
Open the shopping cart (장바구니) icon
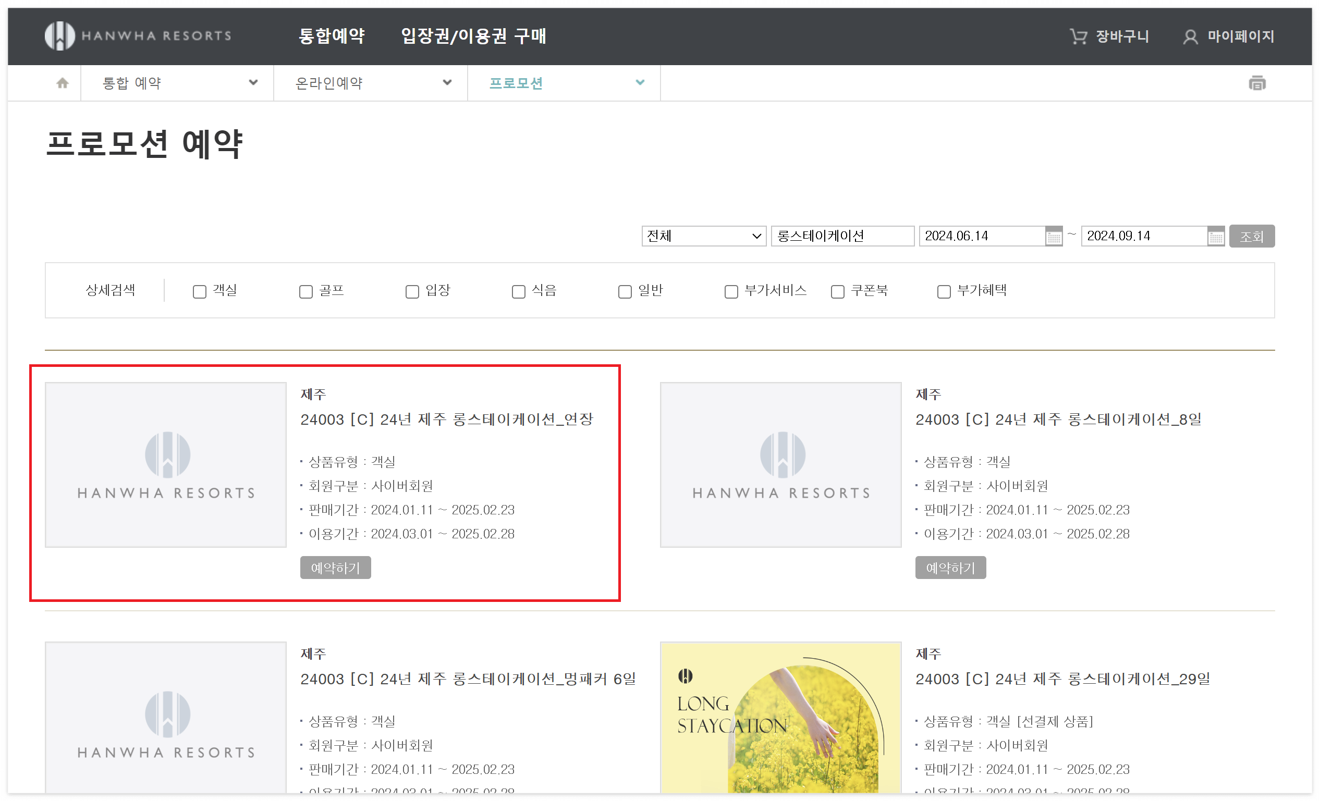1078,36
